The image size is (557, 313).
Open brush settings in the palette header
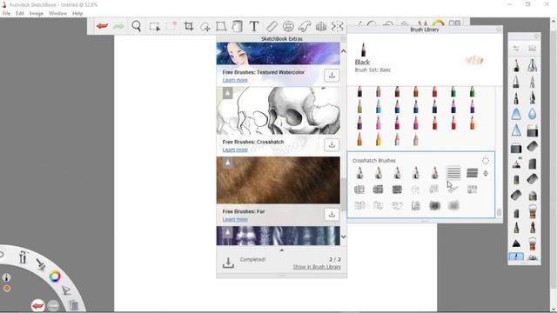(x=516, y=49)
